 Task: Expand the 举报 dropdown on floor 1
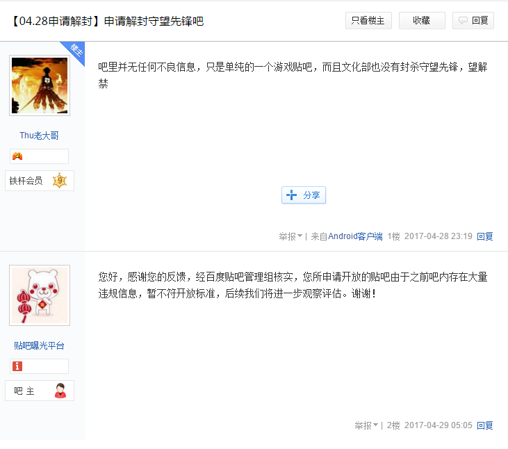pyautogui.click(x=290, y=236)
